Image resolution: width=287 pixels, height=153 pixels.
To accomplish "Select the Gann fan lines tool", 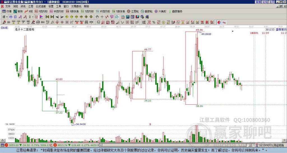I will (103, 22).
